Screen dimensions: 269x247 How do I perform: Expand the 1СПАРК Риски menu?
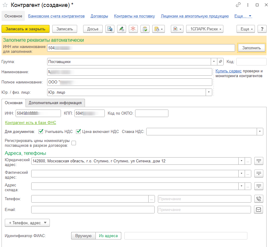[205, 29]
